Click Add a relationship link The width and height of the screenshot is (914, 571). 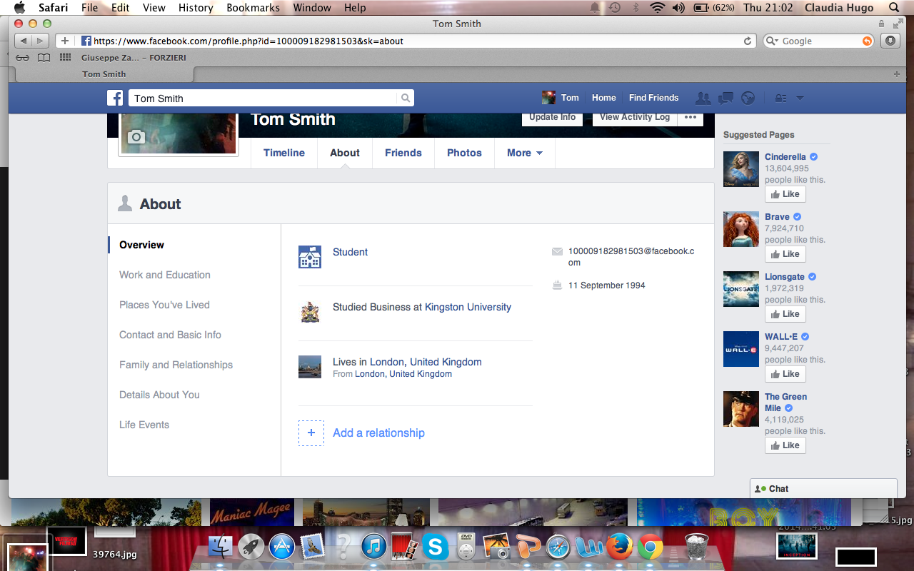[x=378, y=433]
